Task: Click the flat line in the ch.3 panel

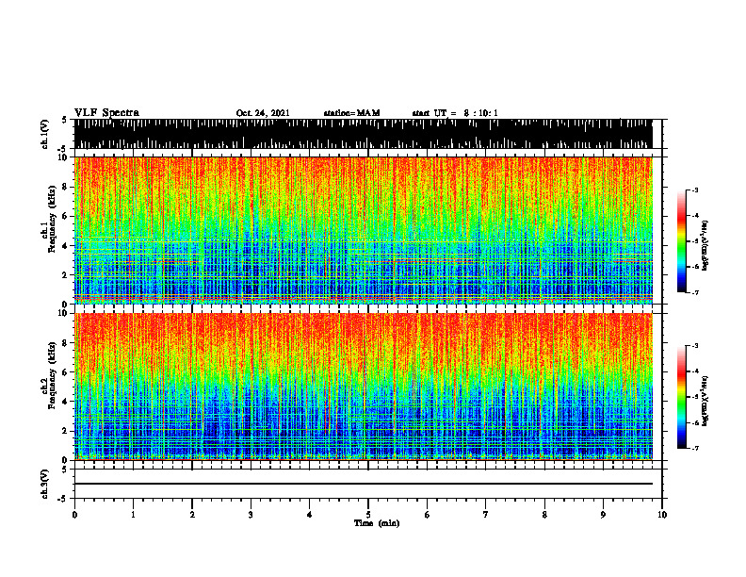Action: click(x=364, y=484)
